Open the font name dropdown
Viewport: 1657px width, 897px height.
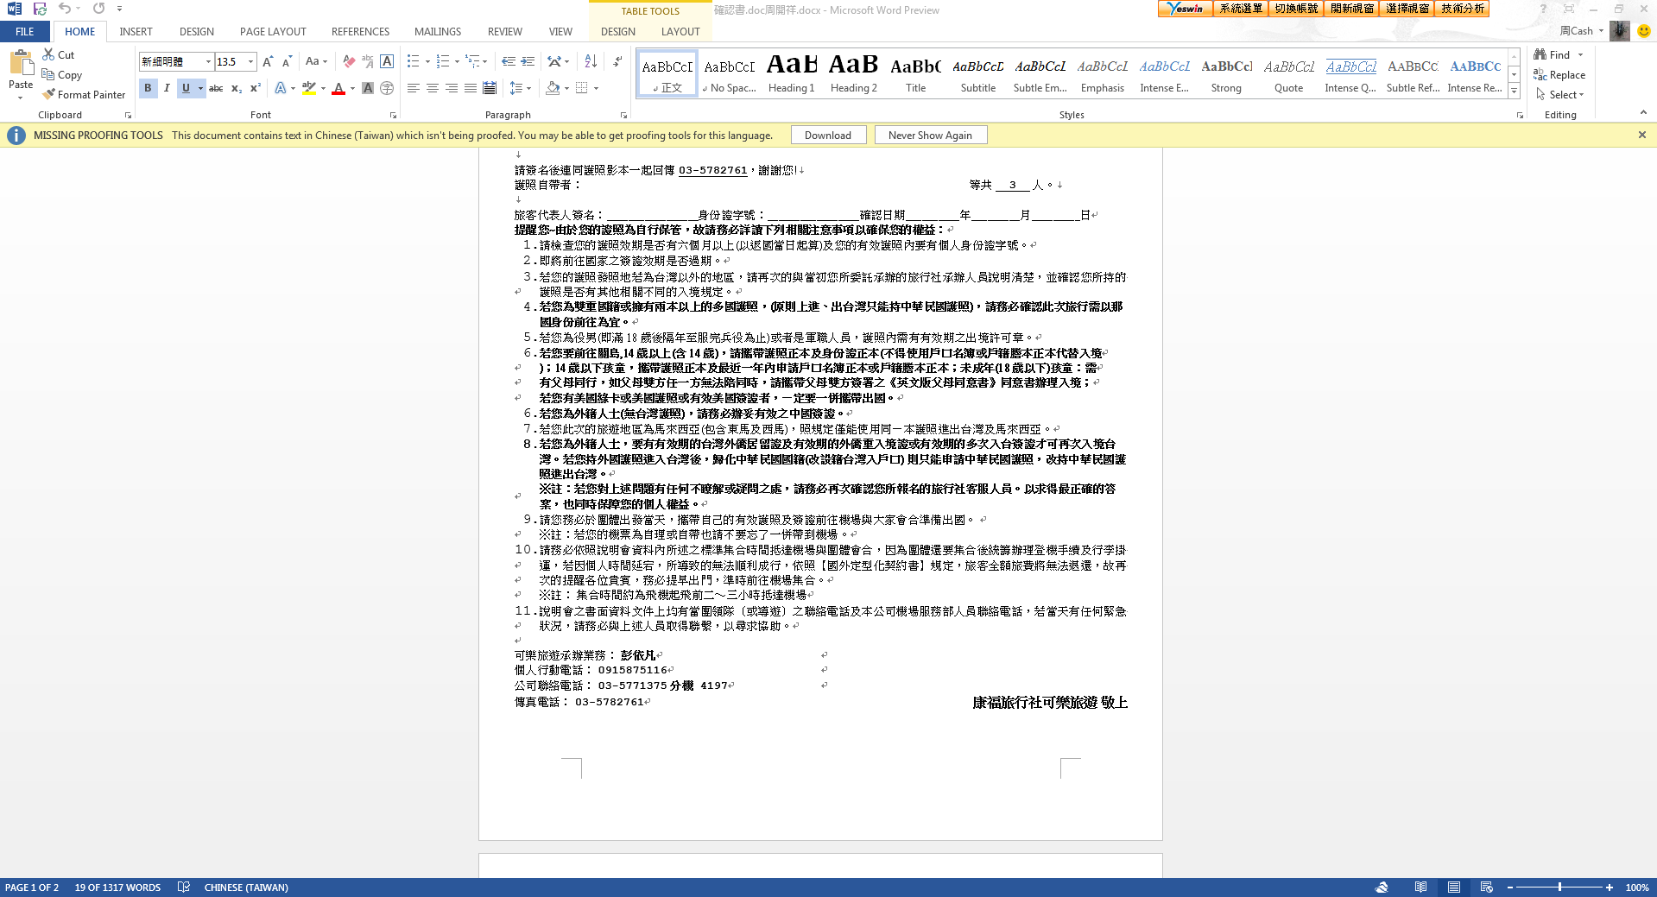coord(208,61)
